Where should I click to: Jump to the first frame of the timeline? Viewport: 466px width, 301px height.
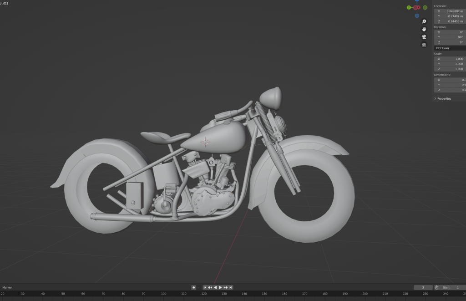[x=205, y=287]
